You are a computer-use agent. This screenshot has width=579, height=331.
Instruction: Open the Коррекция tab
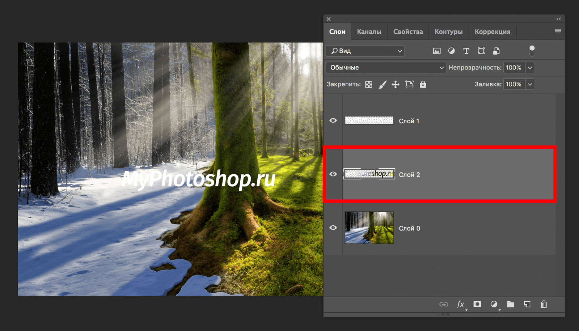click(492, 32)
